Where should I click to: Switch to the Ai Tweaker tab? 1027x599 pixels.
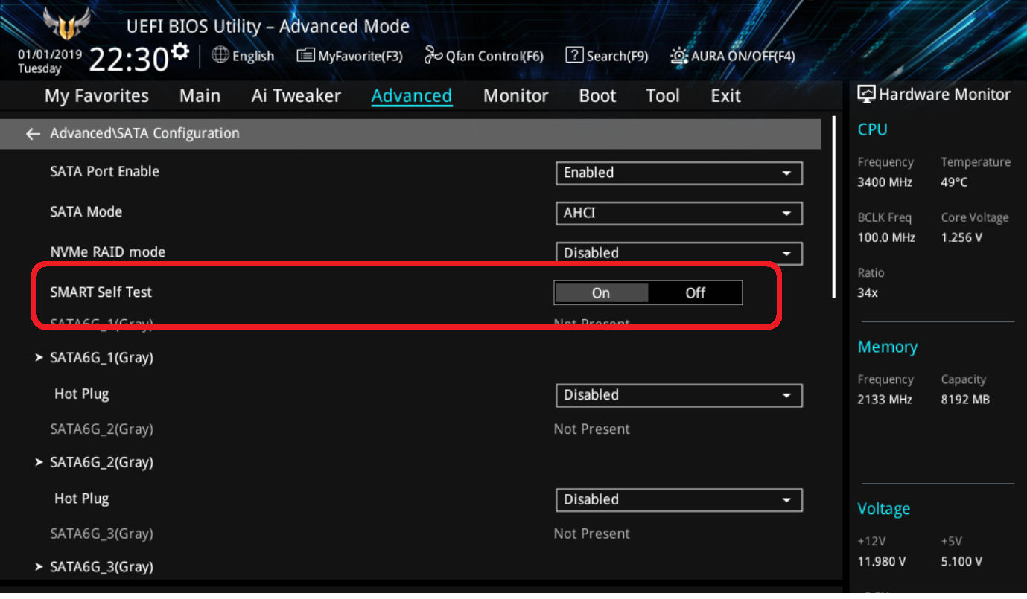(x=296, y=96)
